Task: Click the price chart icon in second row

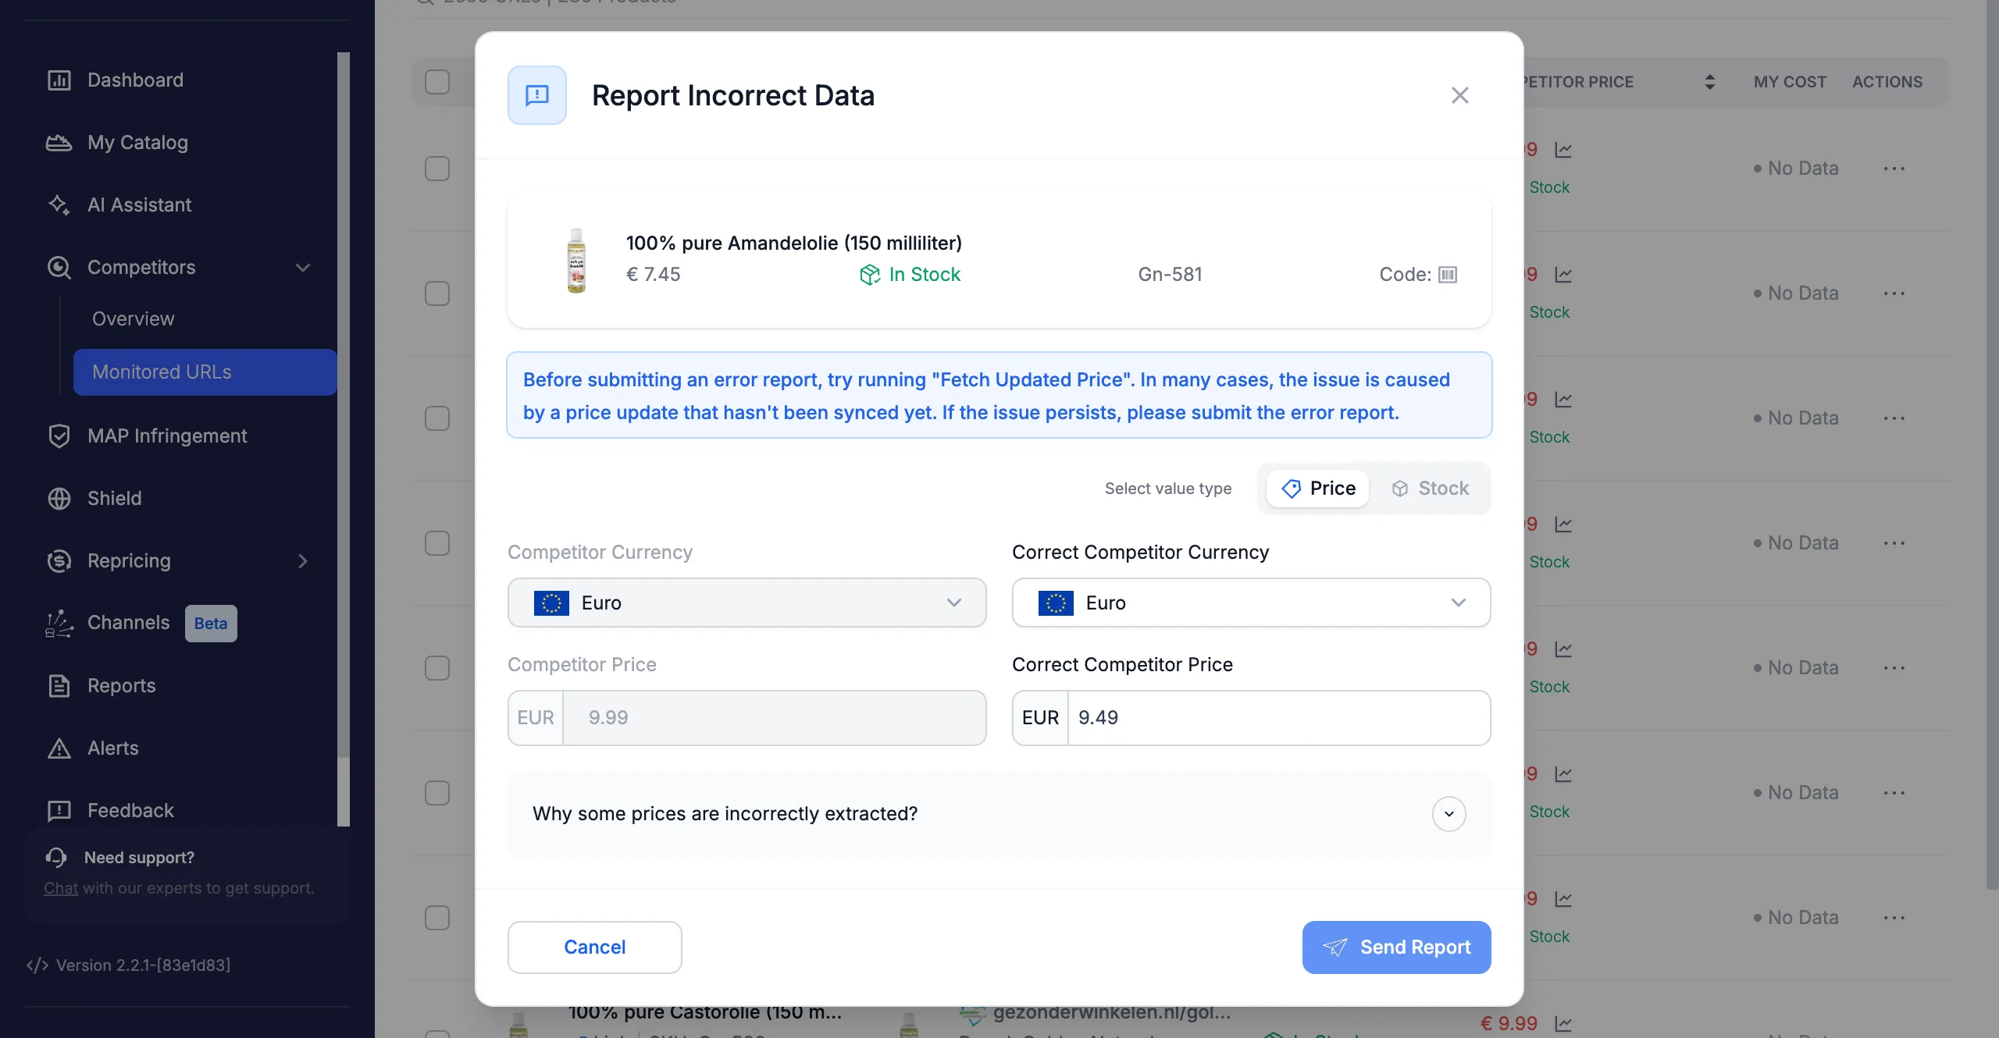Action: coord(1563,274)
